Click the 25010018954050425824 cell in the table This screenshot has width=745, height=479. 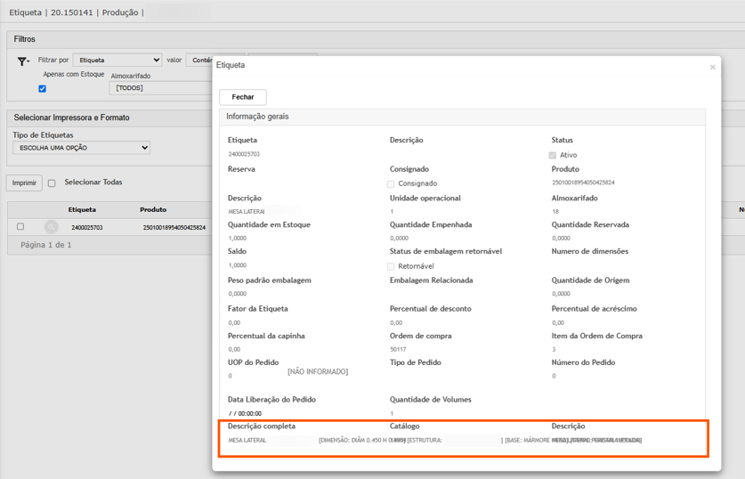(x=174, y=228)
